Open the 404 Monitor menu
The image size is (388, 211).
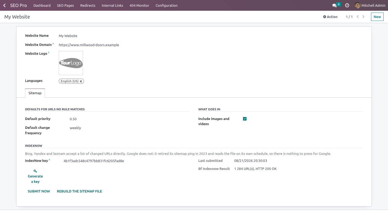tap(139, 5)
